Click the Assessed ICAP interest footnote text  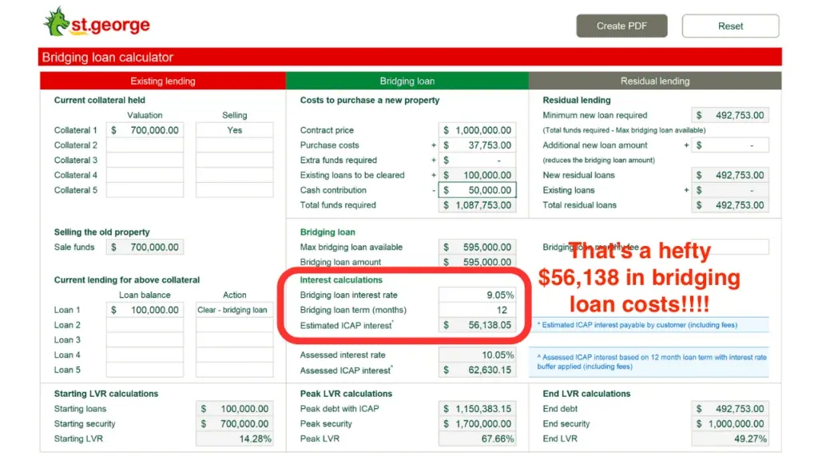click(652, 362)
